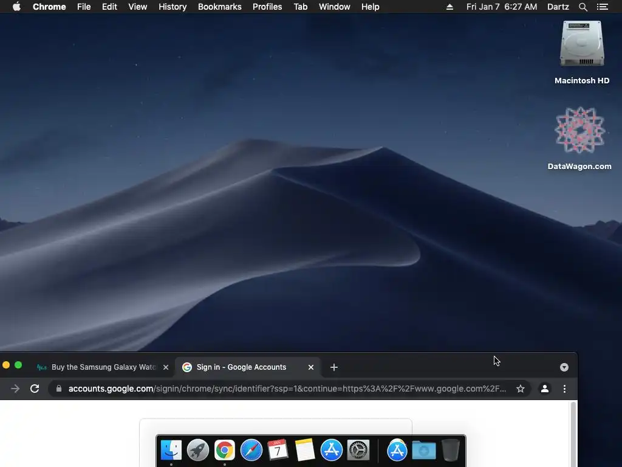
Task: Click the accounts.google.com address bar
Action: [287, 389]
